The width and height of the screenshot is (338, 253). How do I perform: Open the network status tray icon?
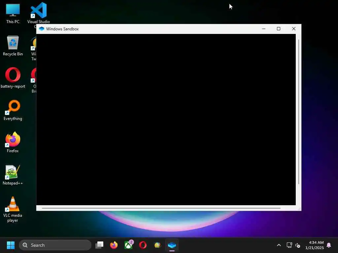289,245
